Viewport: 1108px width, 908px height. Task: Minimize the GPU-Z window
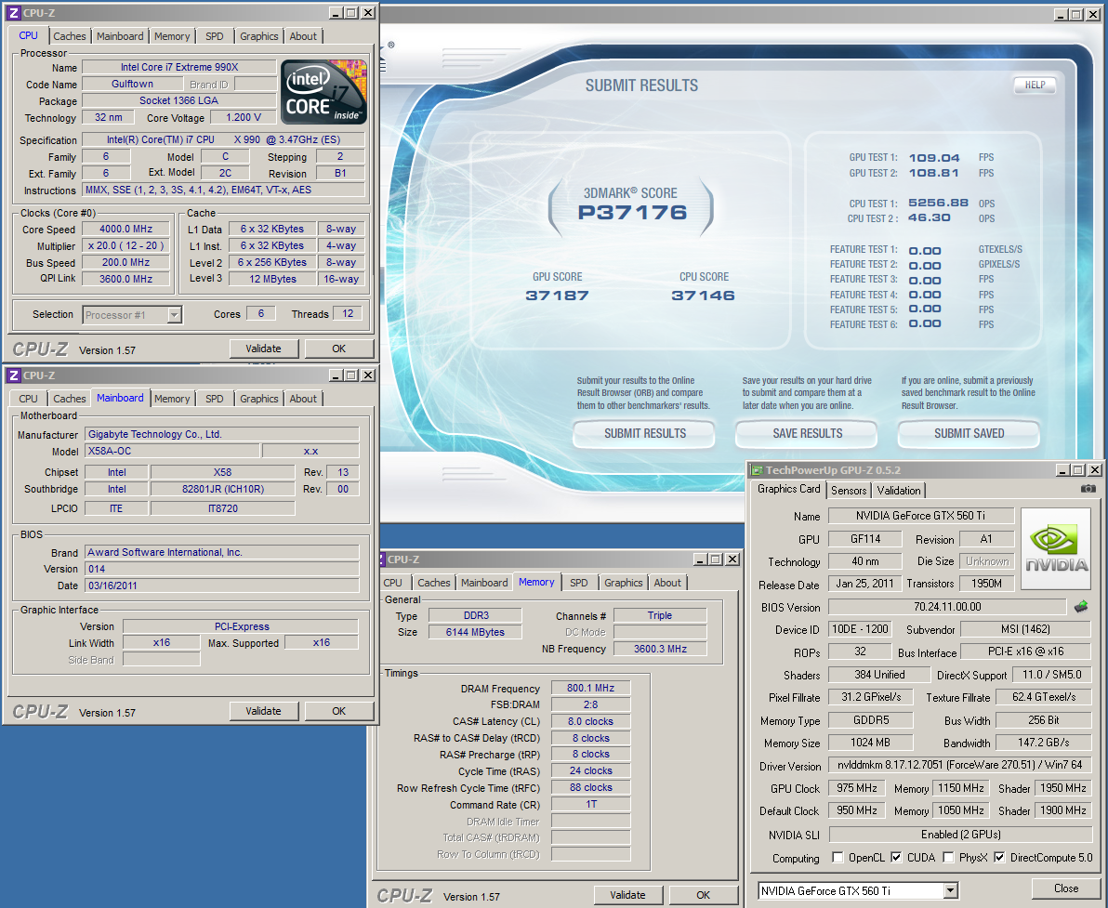pos(1062,470)
